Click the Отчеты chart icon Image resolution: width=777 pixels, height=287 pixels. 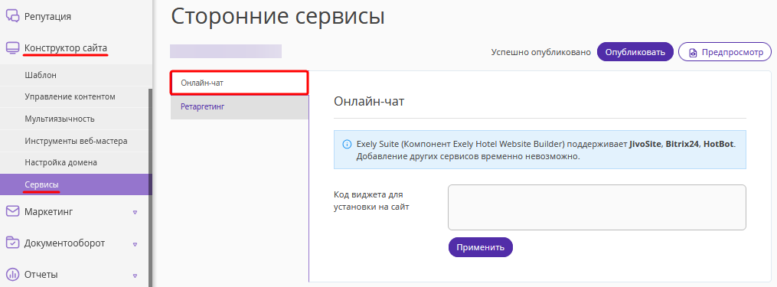pyautogui.click(x=12, y=274)
